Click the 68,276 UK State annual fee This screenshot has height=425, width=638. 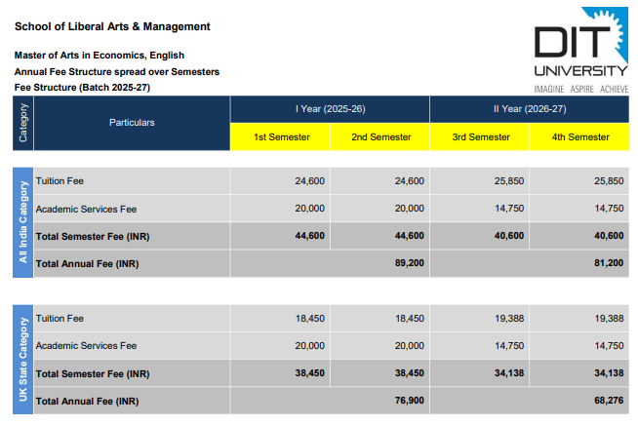[605, 401]
